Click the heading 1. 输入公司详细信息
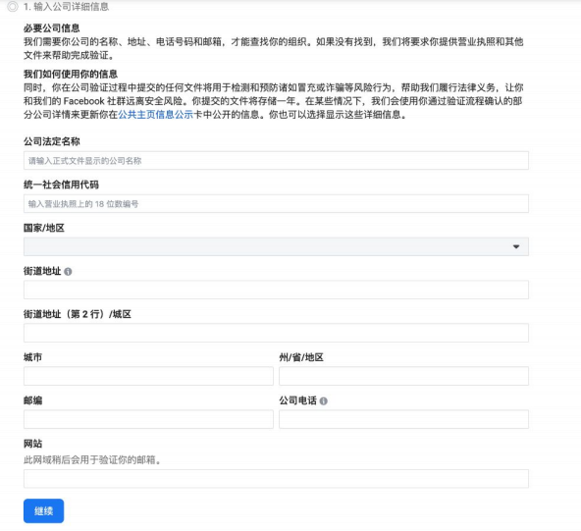 tap(67, 7)
